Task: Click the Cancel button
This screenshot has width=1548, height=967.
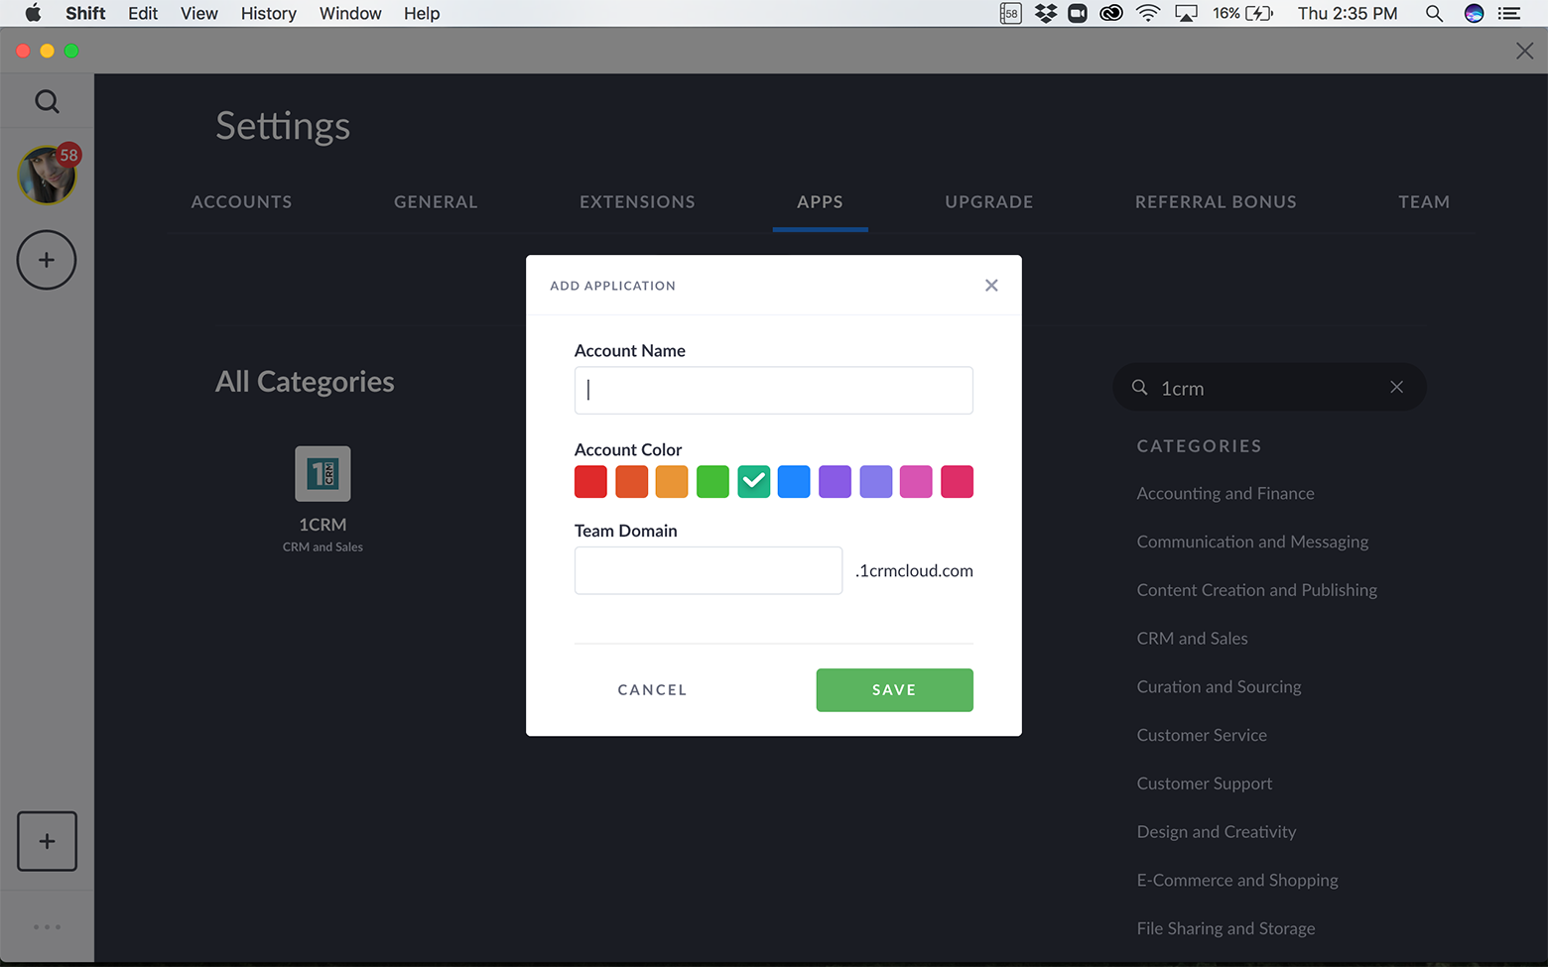Action: pyautogui.click(x=652, y=689)
